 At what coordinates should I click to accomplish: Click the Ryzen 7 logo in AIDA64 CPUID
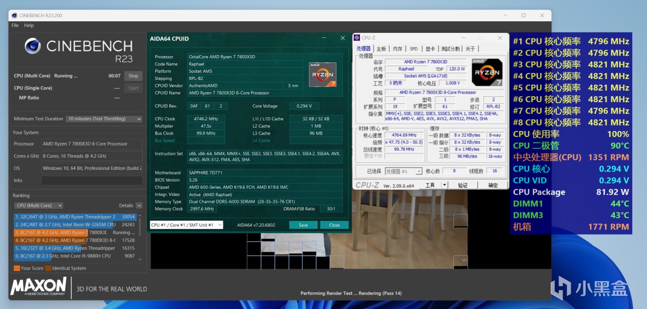[322, 74]
